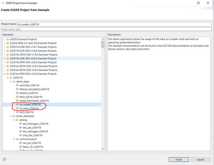The image size is (214, 165).
Task: Click the examples list scroll down arrow
Action: click(103, 148)
